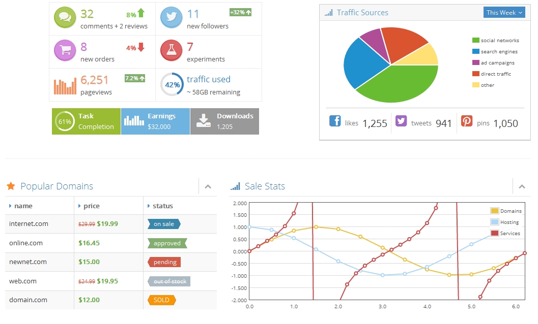This screenshot has width=538, height=324.
Task: Click the Pinterest pins icon
Action: [467, 121]
